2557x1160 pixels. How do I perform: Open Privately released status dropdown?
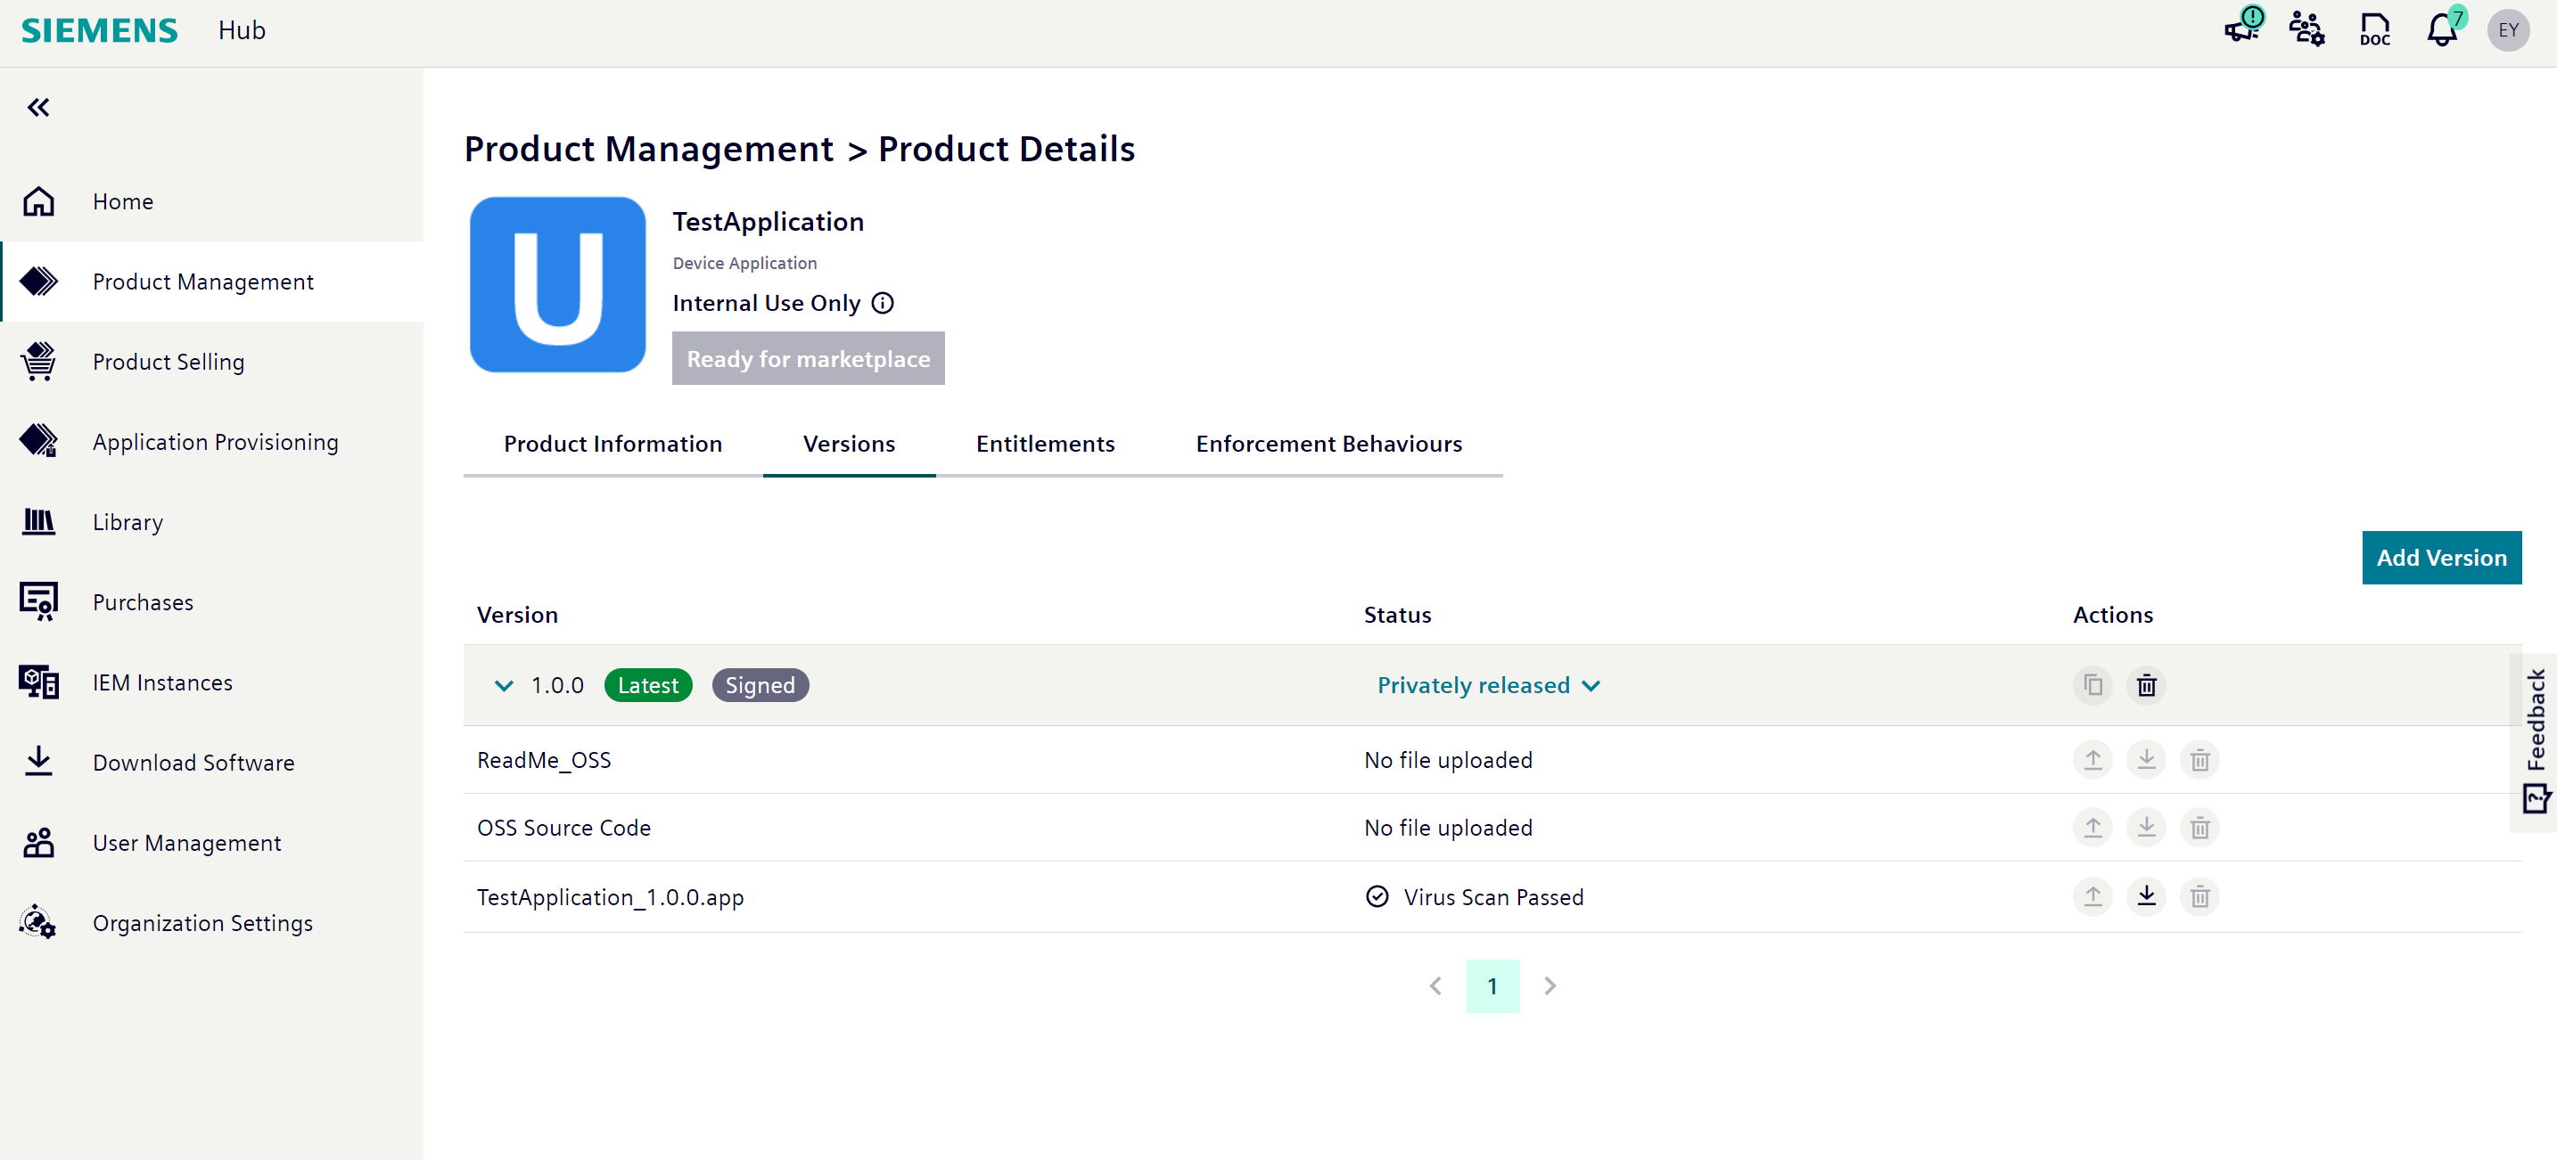(x=1488, y=685)
